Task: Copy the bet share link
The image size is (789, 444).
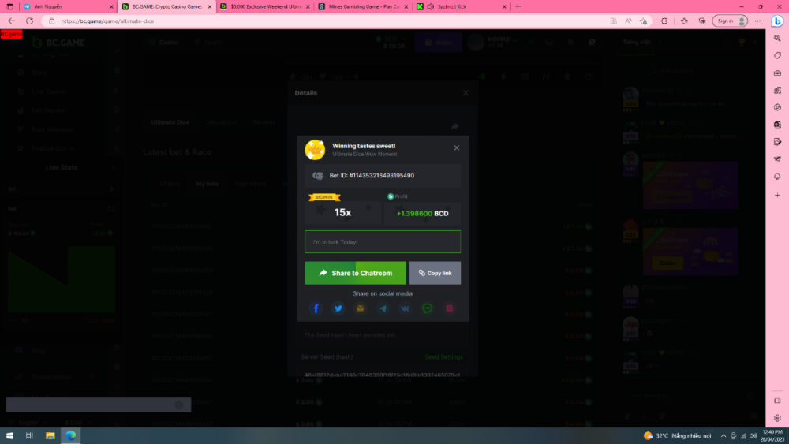Action: click(x=435, y=273)
